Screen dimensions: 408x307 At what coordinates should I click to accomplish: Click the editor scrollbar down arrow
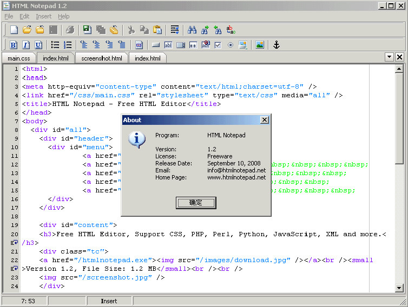pos(399,288)
